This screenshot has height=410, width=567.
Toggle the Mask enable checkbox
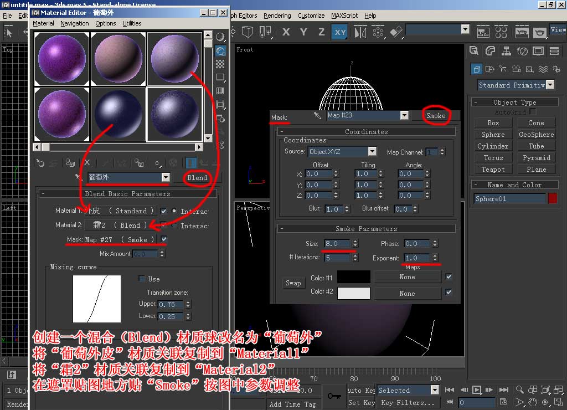click(x=164, y=239)
